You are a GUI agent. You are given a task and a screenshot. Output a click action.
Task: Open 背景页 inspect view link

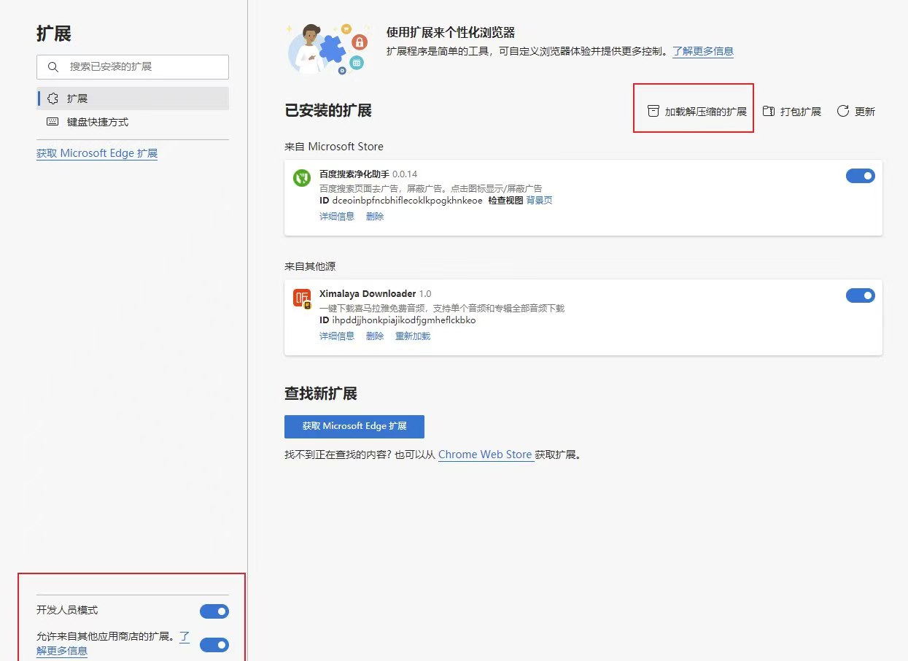point(540,201)
